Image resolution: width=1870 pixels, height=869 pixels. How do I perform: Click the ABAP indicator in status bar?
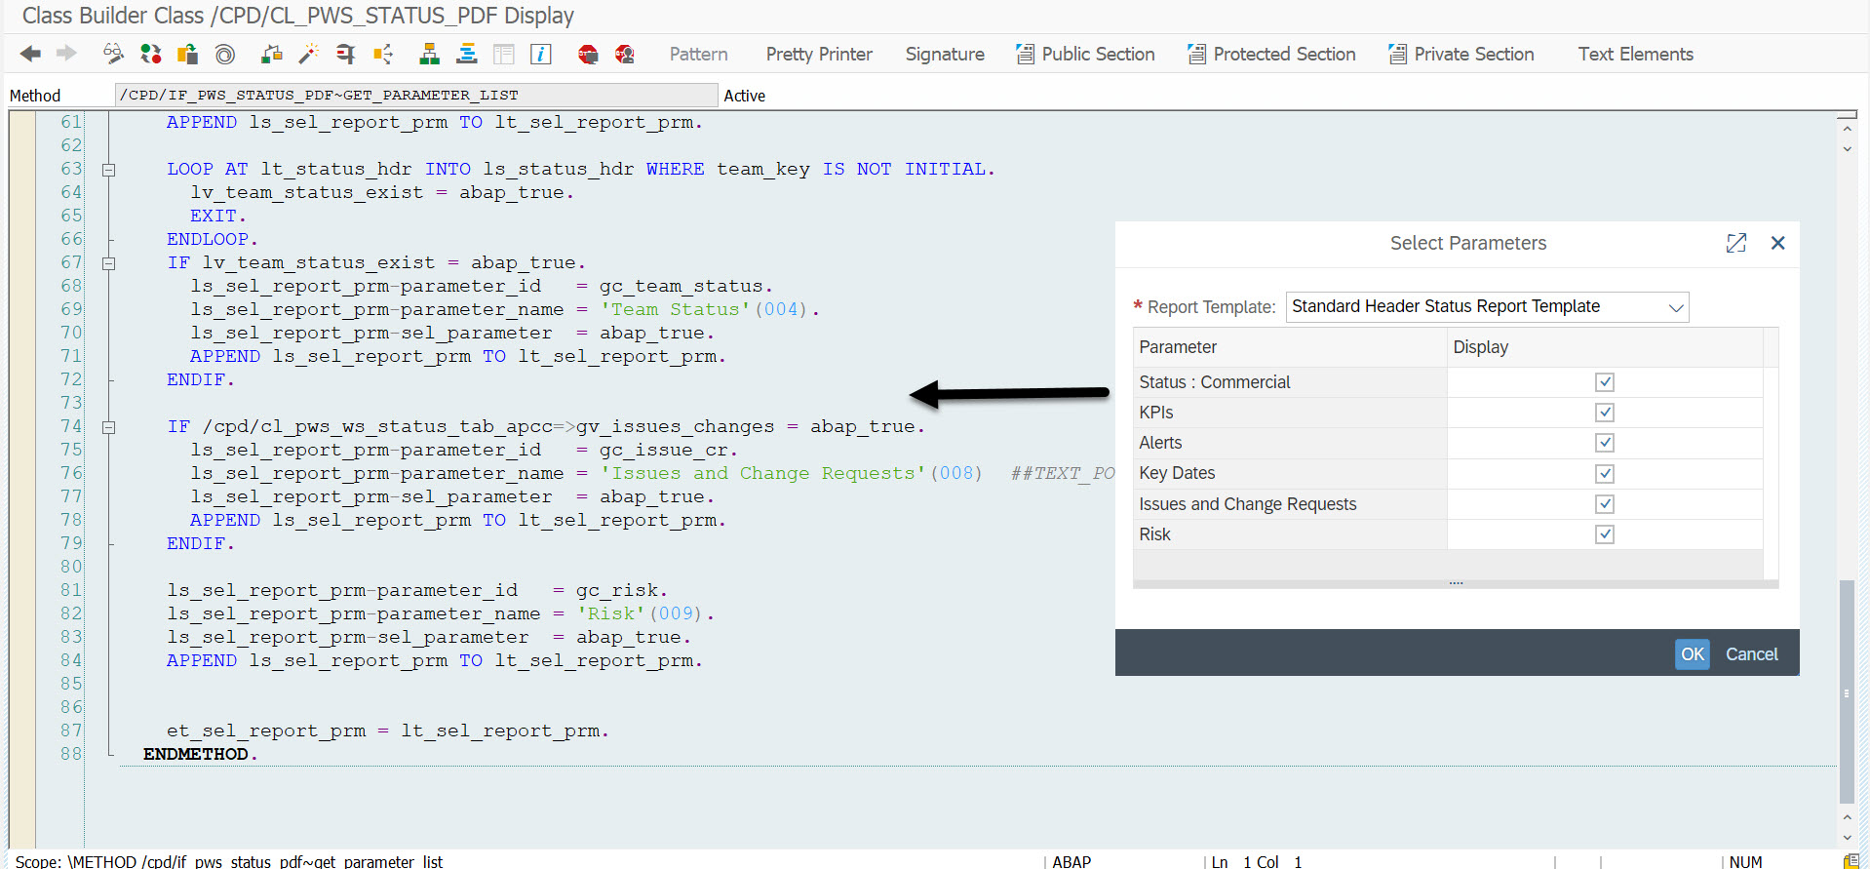[x=1071, y=861]
